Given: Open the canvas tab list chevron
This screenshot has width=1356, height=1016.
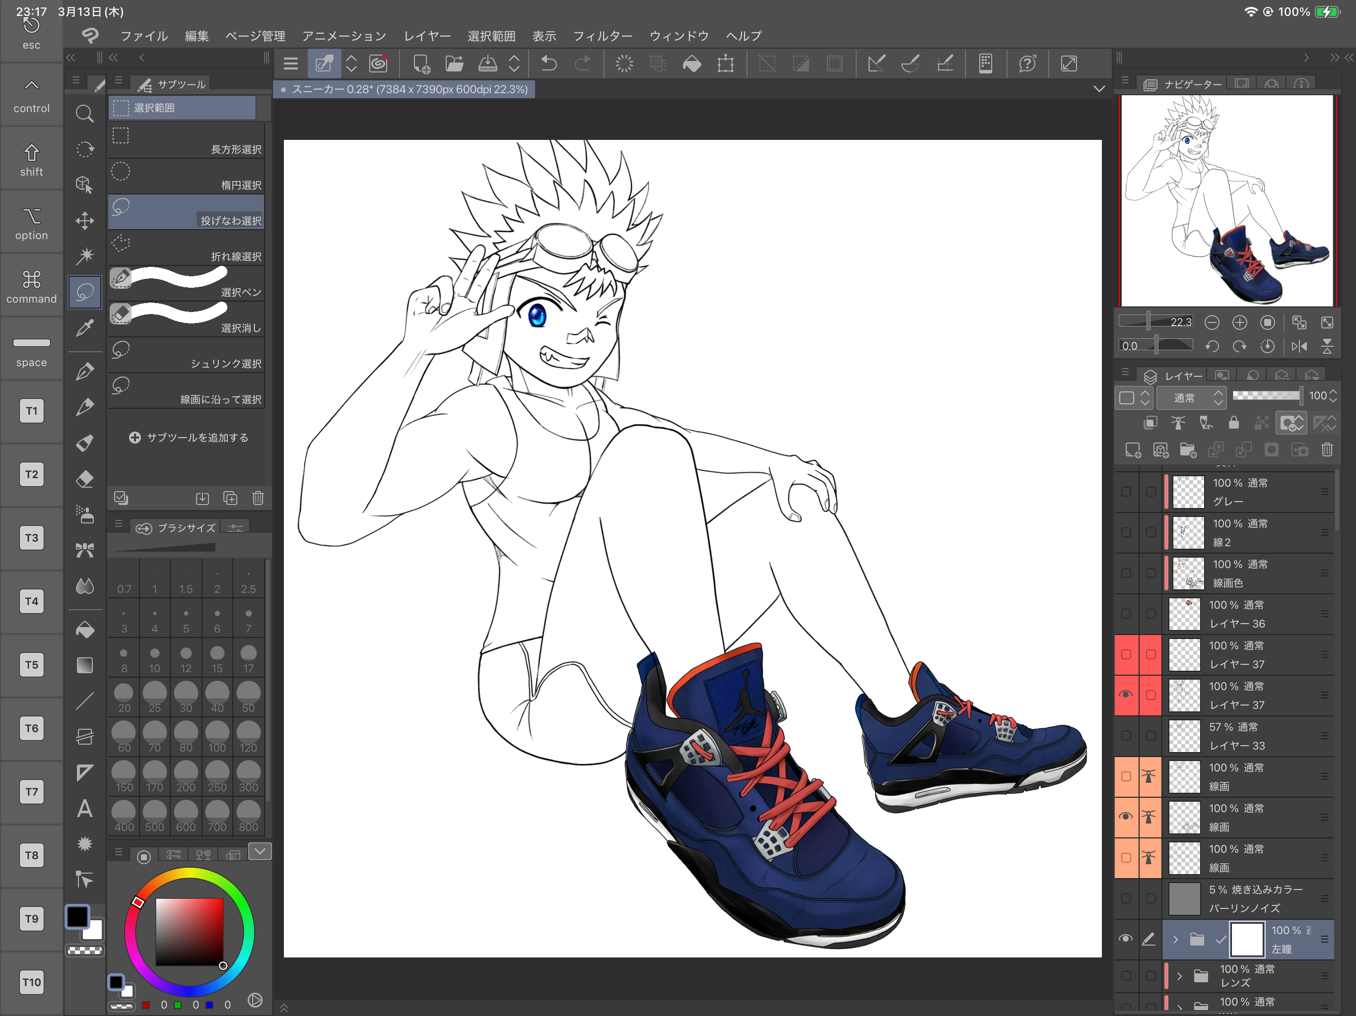Looking at the screenshot, I should pos(1099,89).
